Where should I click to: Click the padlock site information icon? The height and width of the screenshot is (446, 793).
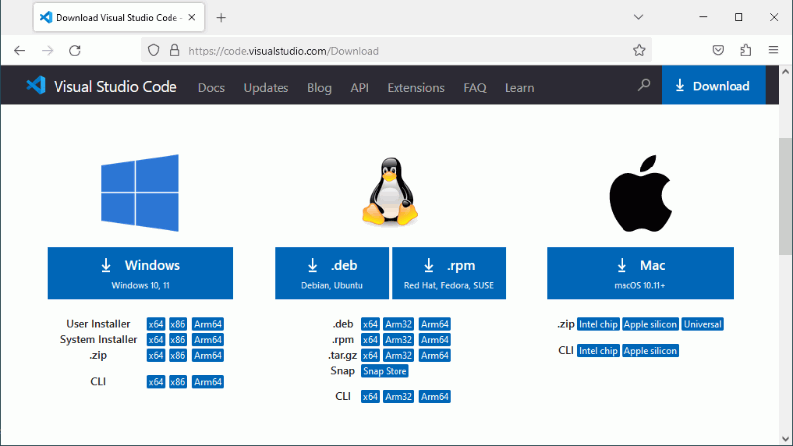(174, 51)
